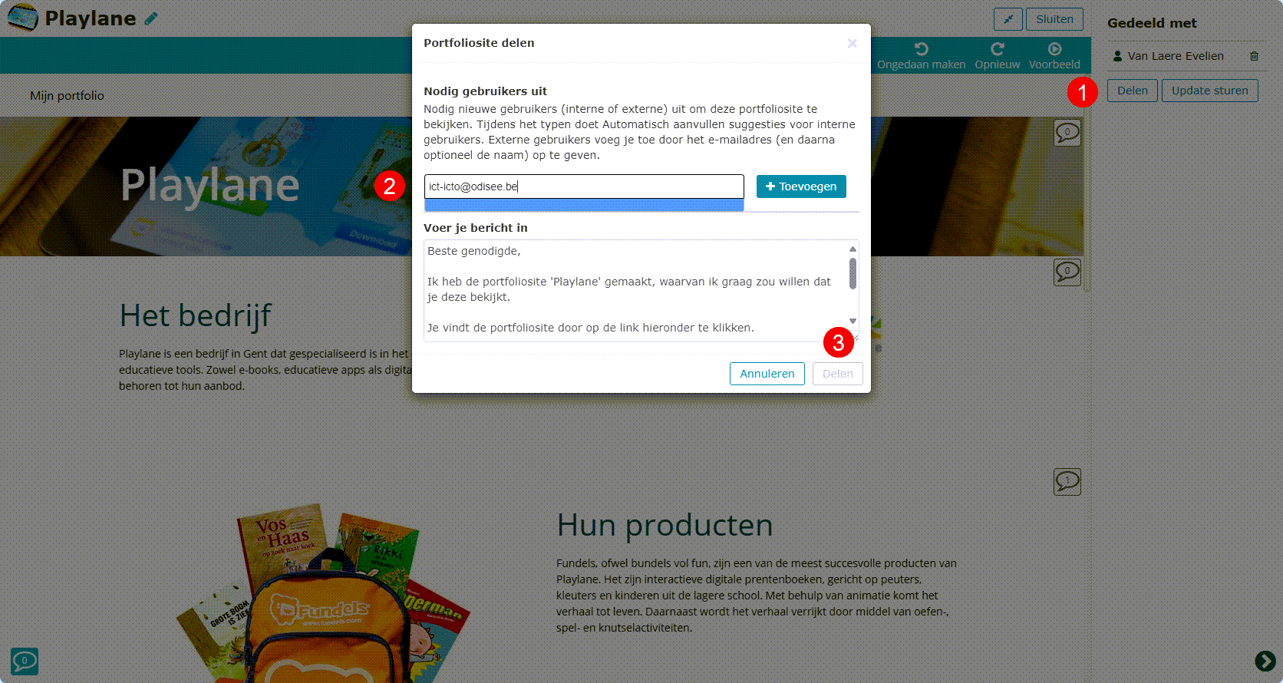Click the Annuleren button
1283x683 pixels.
pyautogui.click(x=767, y=374)
